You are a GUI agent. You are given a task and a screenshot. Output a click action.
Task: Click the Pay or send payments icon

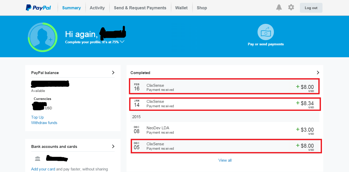[x=266, y=32]
